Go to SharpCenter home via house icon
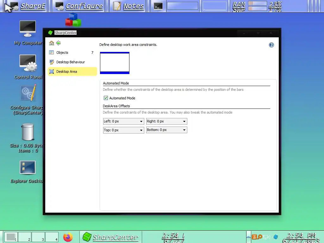The height and width of the screenshot is (243, 324). tap(52, 43)
